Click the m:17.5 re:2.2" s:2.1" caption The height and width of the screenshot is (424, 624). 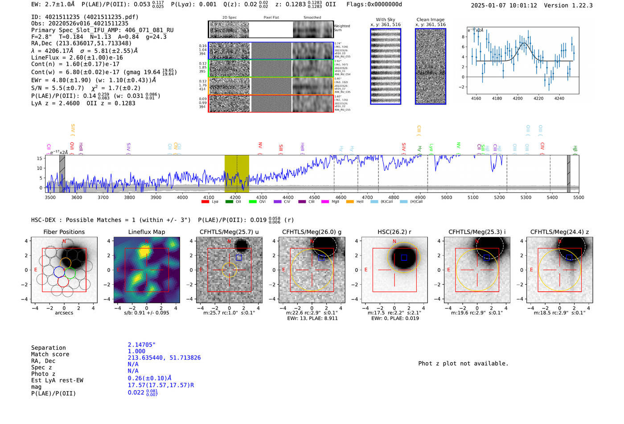[394, 313]
